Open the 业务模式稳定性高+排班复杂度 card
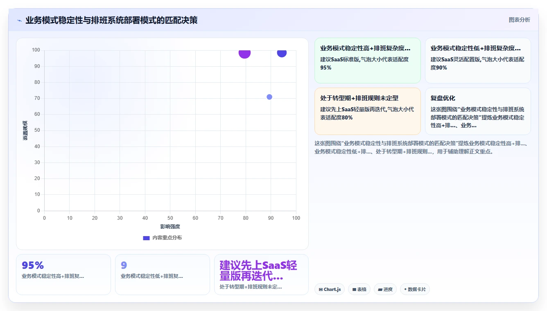 pyautogui.click(x=367, y=61)
